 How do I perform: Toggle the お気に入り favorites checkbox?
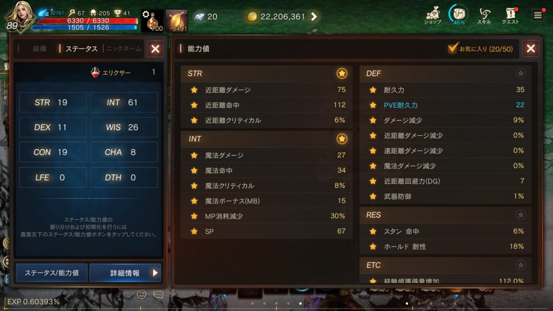pos(453,48)
